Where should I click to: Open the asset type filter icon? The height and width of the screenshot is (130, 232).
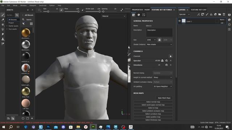[x=24, y=24]
